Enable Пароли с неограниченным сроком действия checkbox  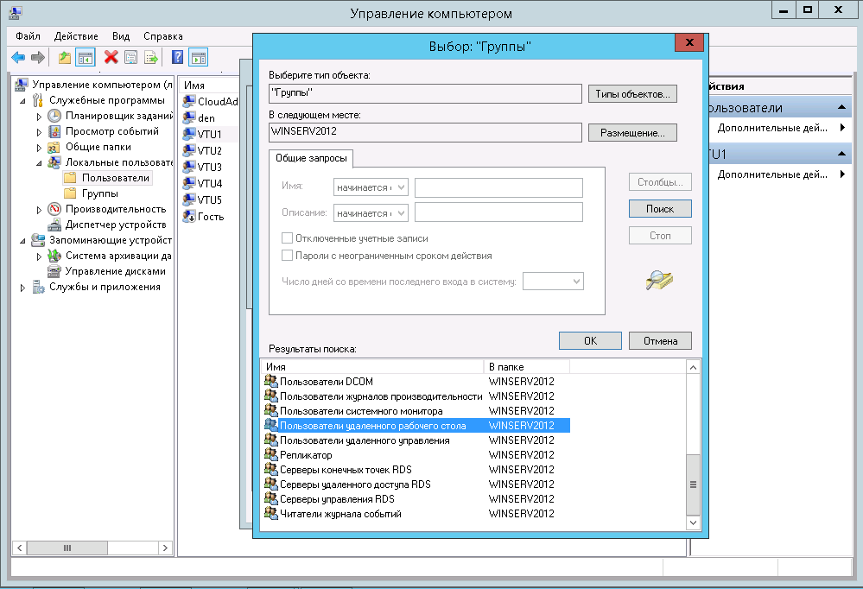(x=287, y=256)
